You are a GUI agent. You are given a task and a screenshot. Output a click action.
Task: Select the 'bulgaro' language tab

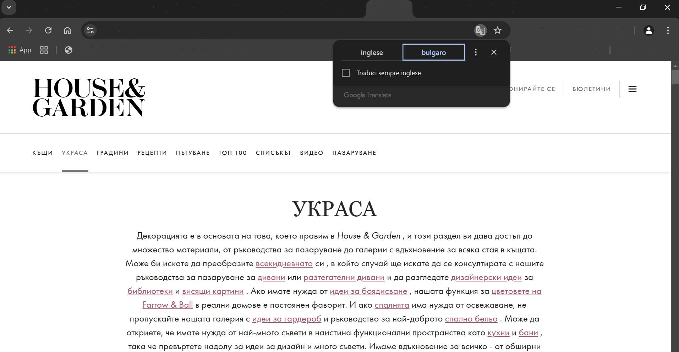(433, 52)
